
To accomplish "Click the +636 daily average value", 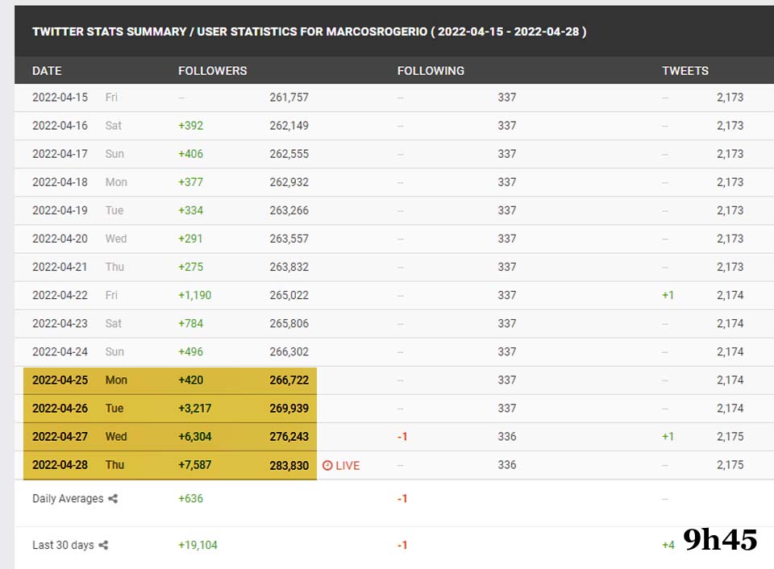I will tap(190, 499).
